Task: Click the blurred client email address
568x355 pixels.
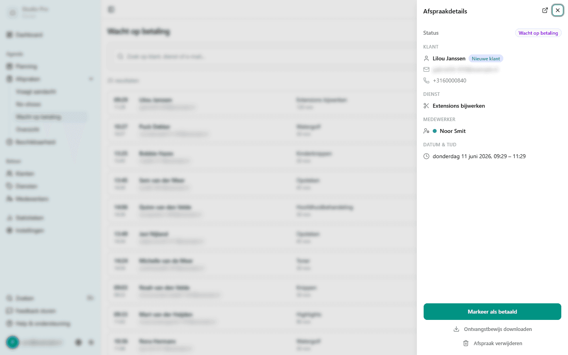Action: click(x=465, y=70)
